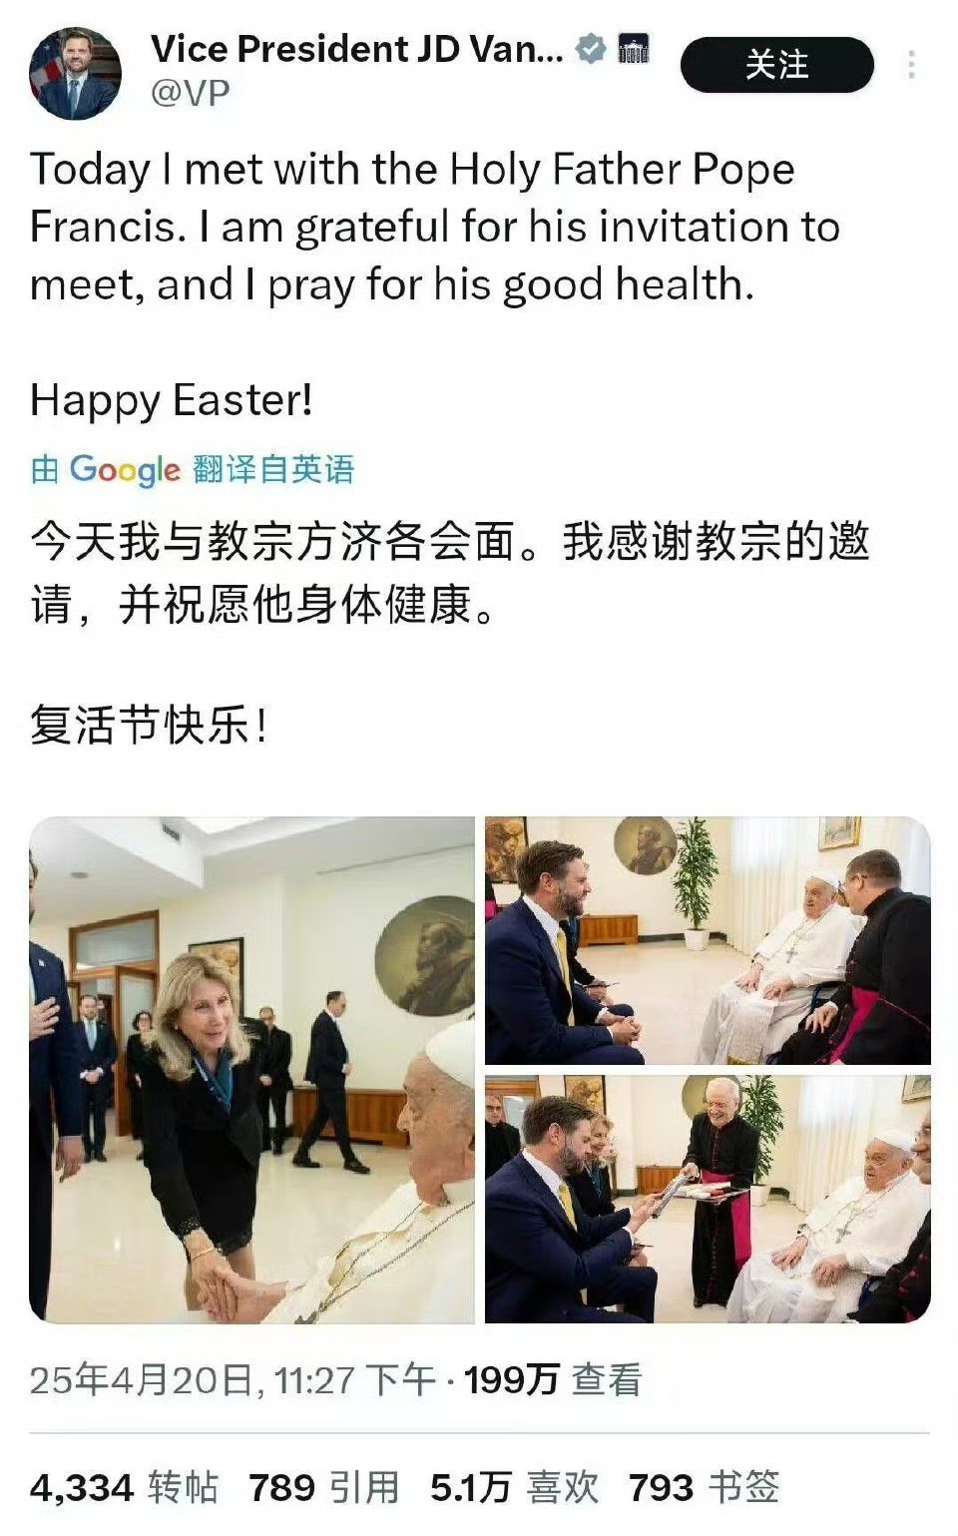Viewport: 958px width, 1536px height.
Task: Click the Google logo in translation notice
Action: [x=125, y=469]
